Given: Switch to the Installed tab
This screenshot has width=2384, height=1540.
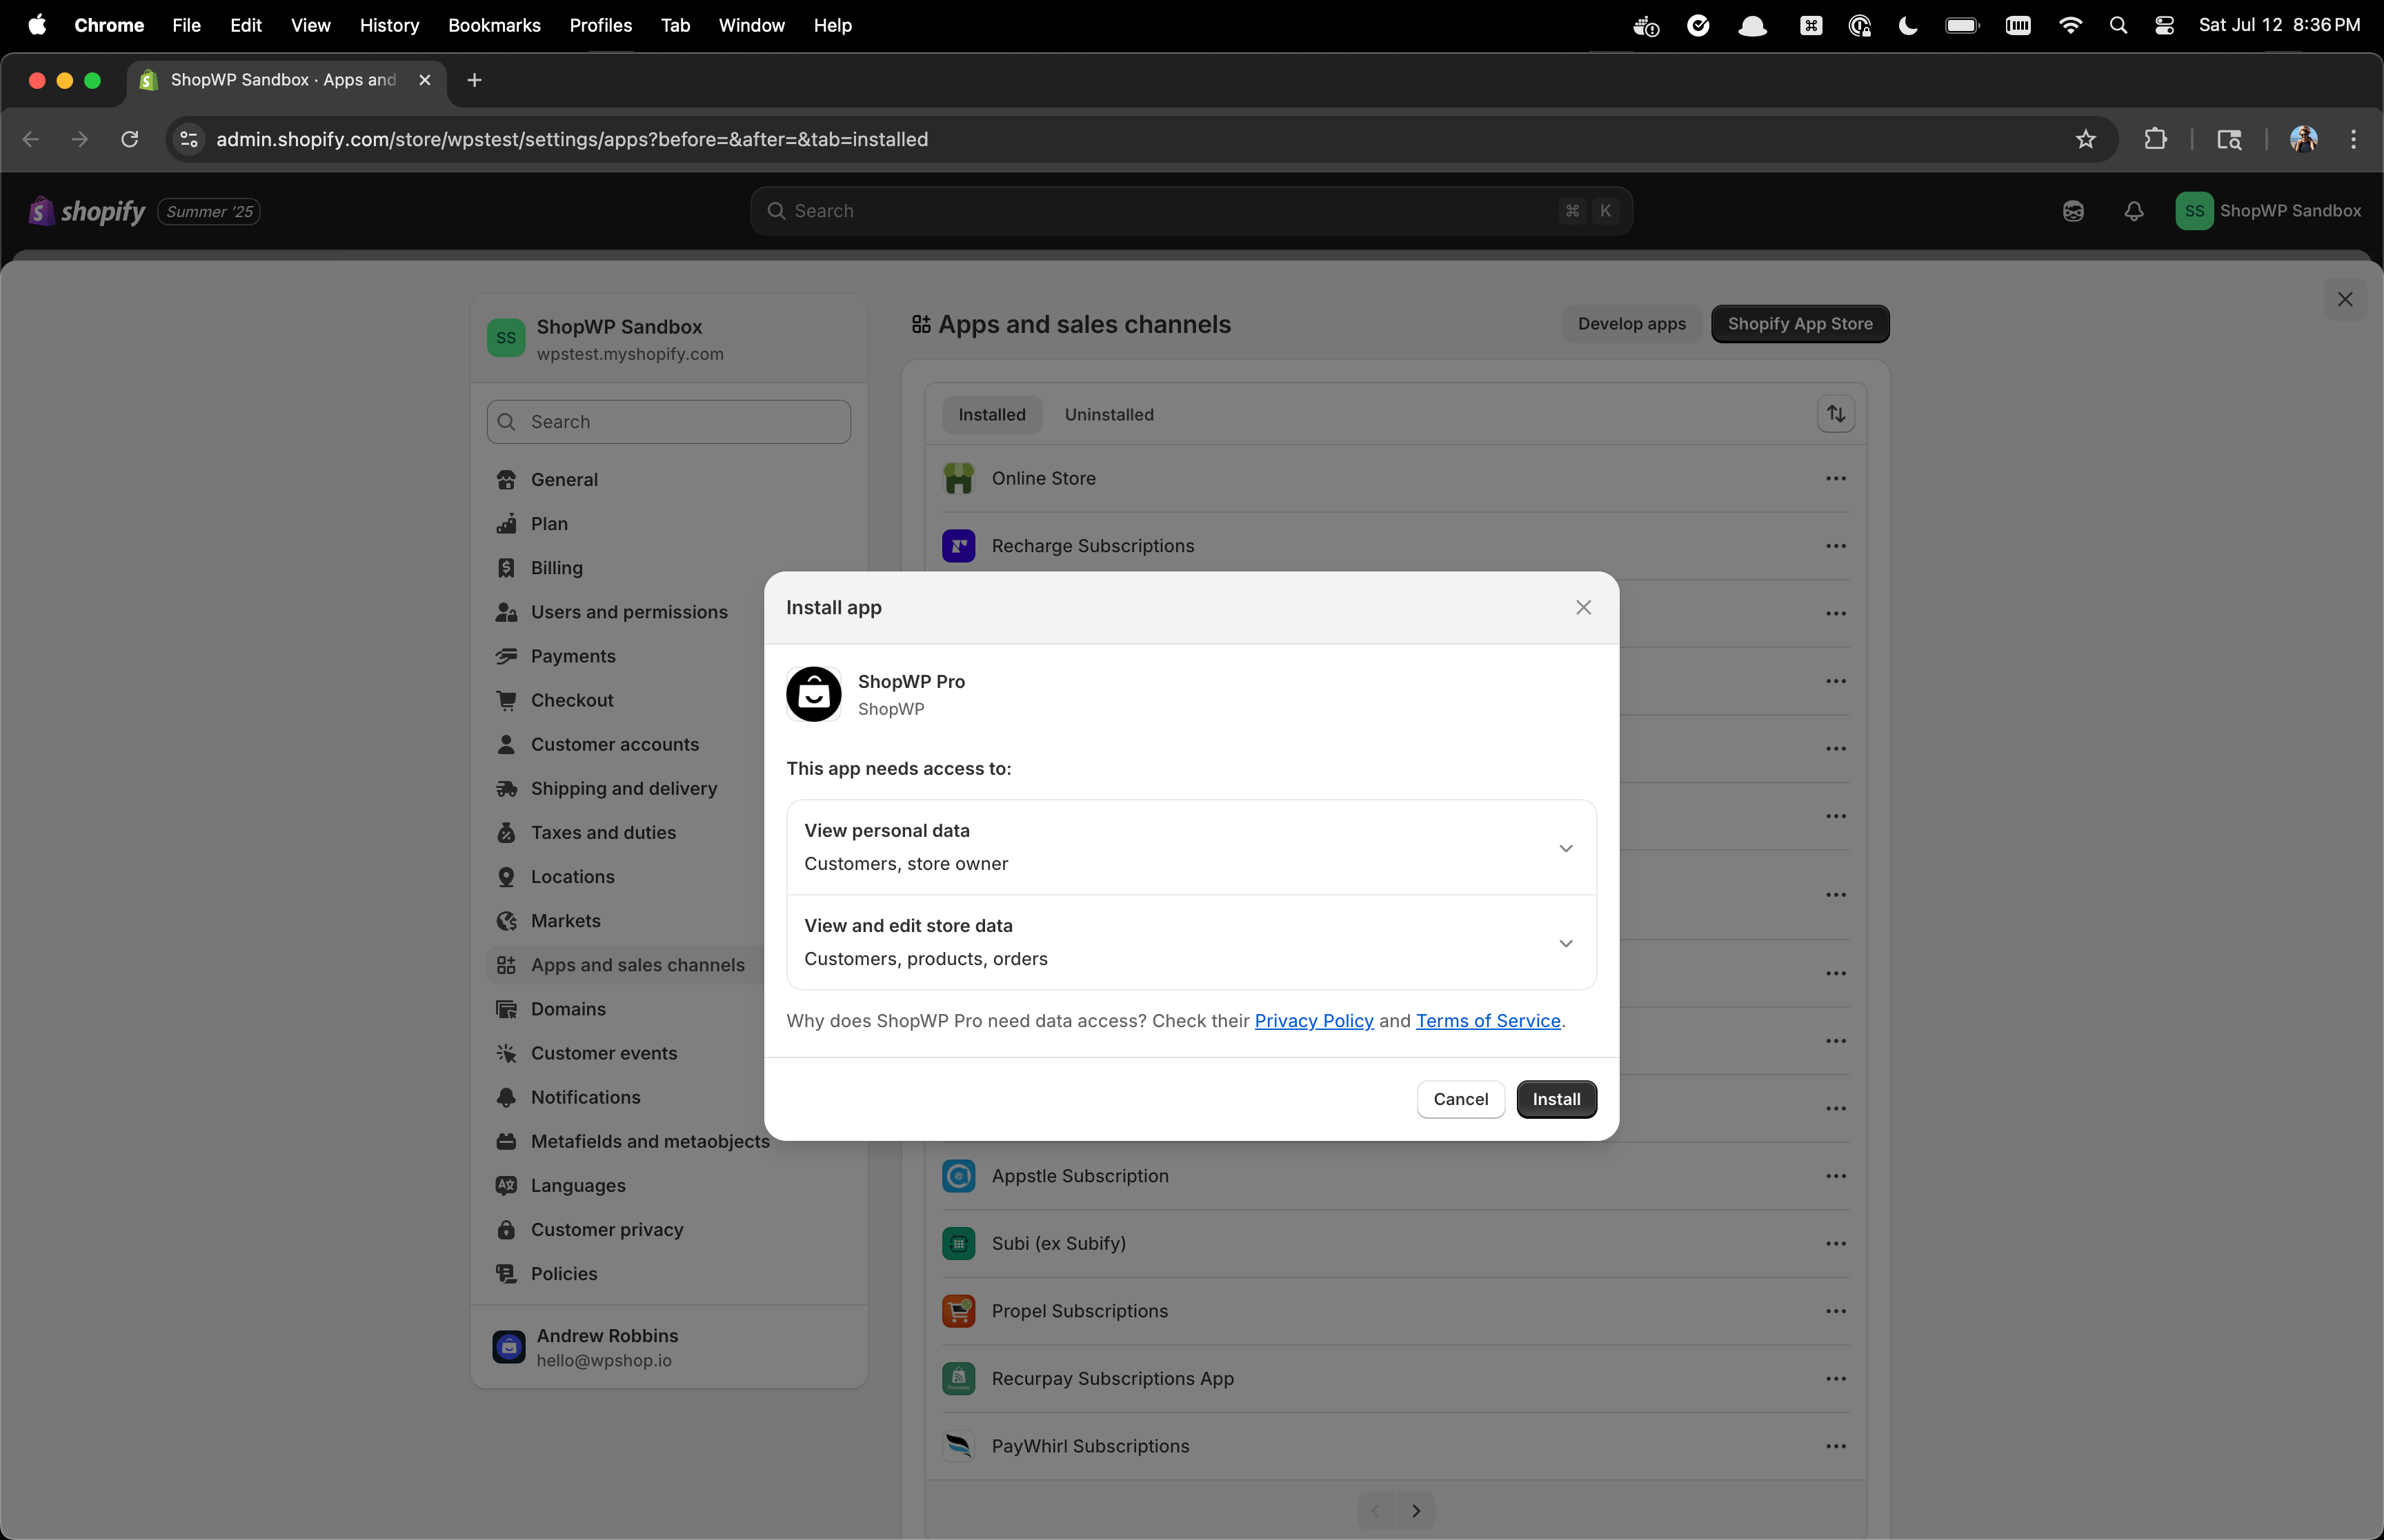Looking at the screenshot, I should pyautogui.click(x=991, y=414).
